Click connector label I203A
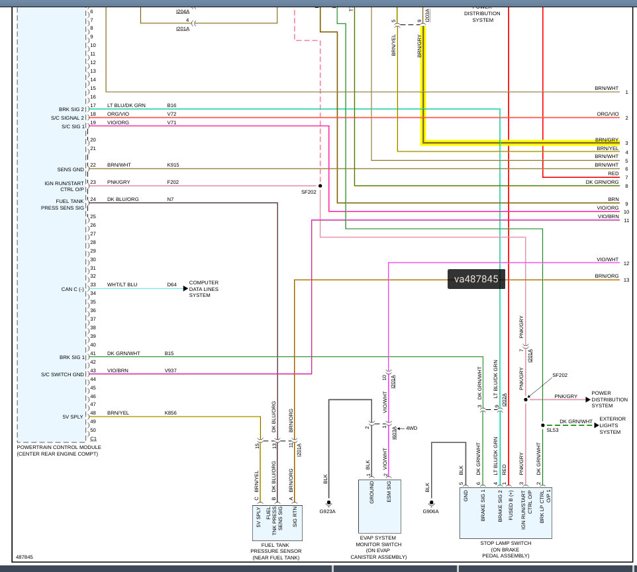637x572 pixels. coord(427,15)
